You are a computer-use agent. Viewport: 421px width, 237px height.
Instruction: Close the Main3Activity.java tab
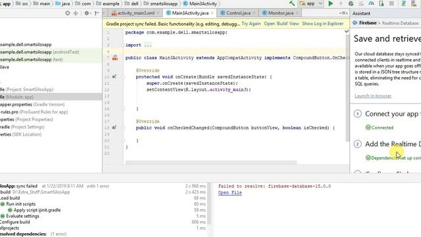[x=212, y=13]
